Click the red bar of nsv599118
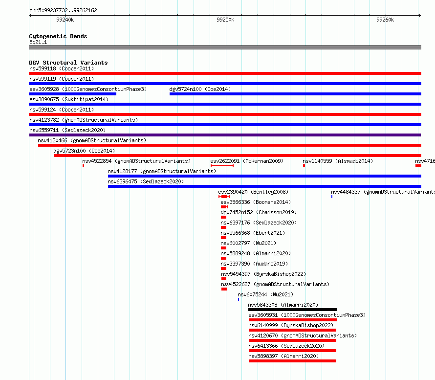 (225, 73)
